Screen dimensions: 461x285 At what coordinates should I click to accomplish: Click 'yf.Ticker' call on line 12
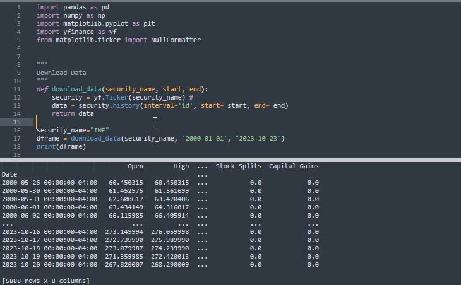click(109, 97)
